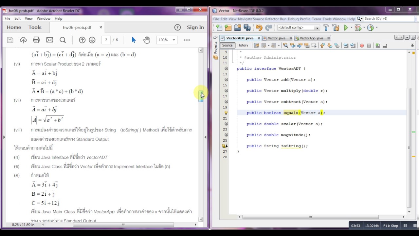Click the Build Project hammer icon
The image size is (419, 236).
(326, 28)
